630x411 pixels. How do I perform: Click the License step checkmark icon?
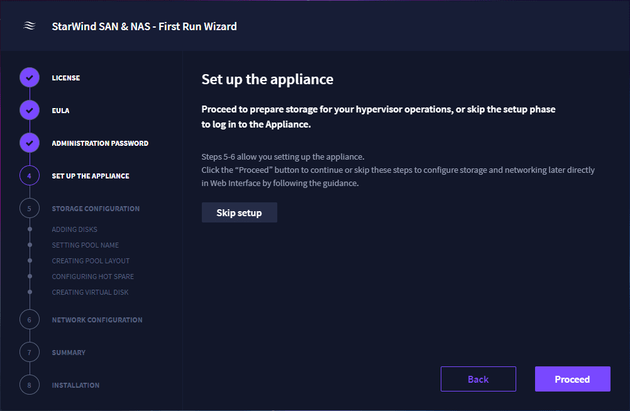[x=30, y=78]
